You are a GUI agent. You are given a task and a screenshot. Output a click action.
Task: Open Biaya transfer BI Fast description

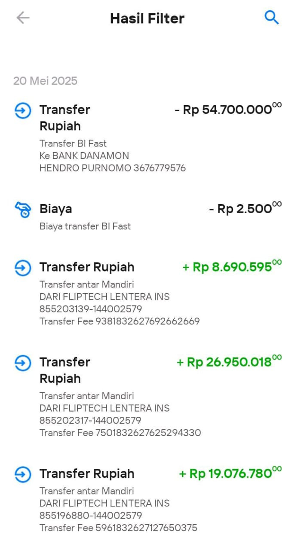click(x=85, y=226)
